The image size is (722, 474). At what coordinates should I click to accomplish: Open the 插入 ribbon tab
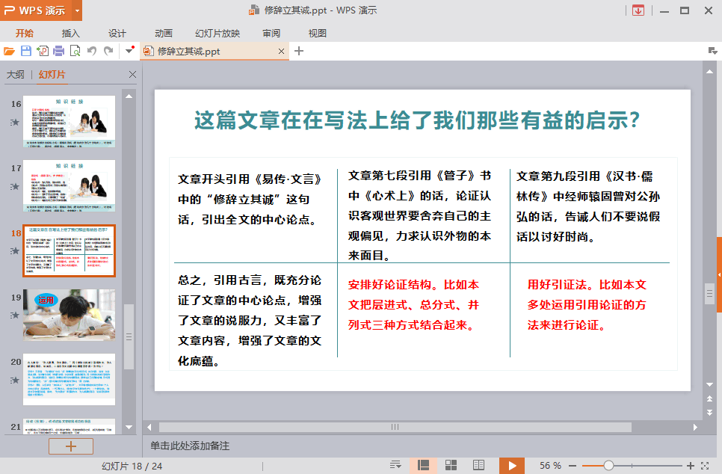point(70,33)
